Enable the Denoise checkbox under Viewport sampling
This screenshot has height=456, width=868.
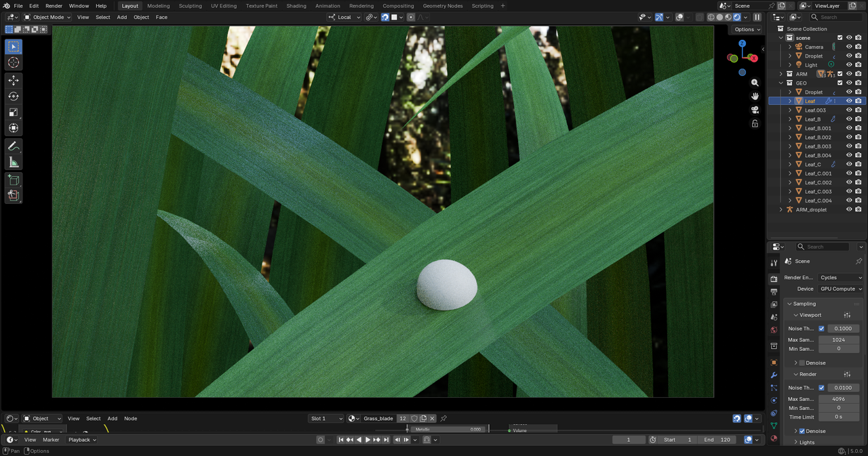(x=803, y=362)
